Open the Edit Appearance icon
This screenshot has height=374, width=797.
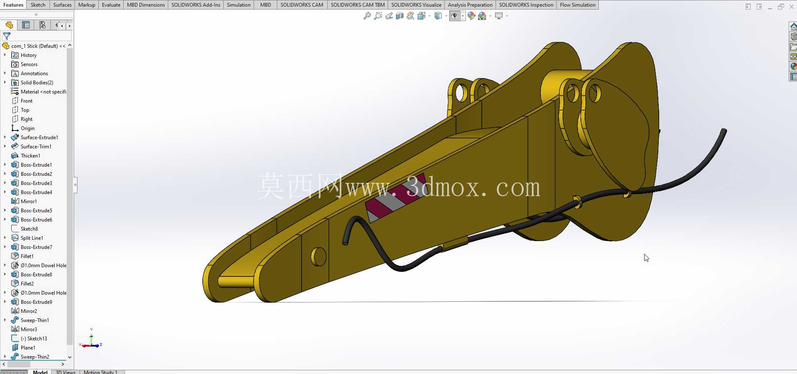point(471,16)
